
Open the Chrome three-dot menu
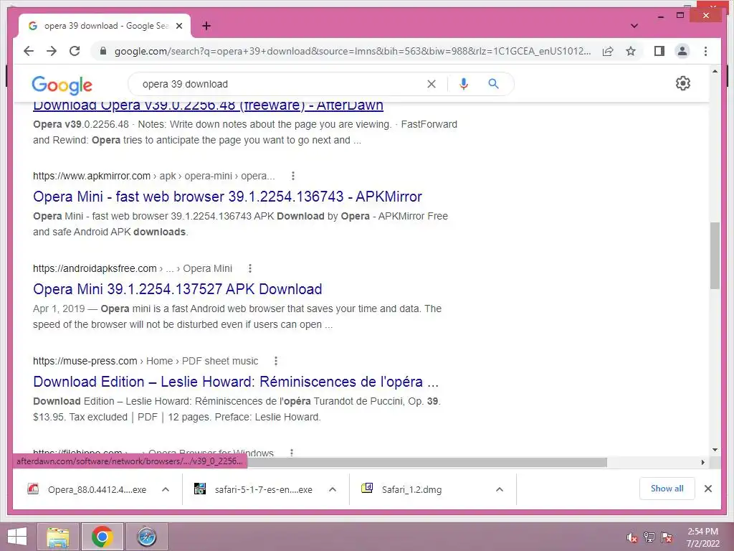point(705,51)
